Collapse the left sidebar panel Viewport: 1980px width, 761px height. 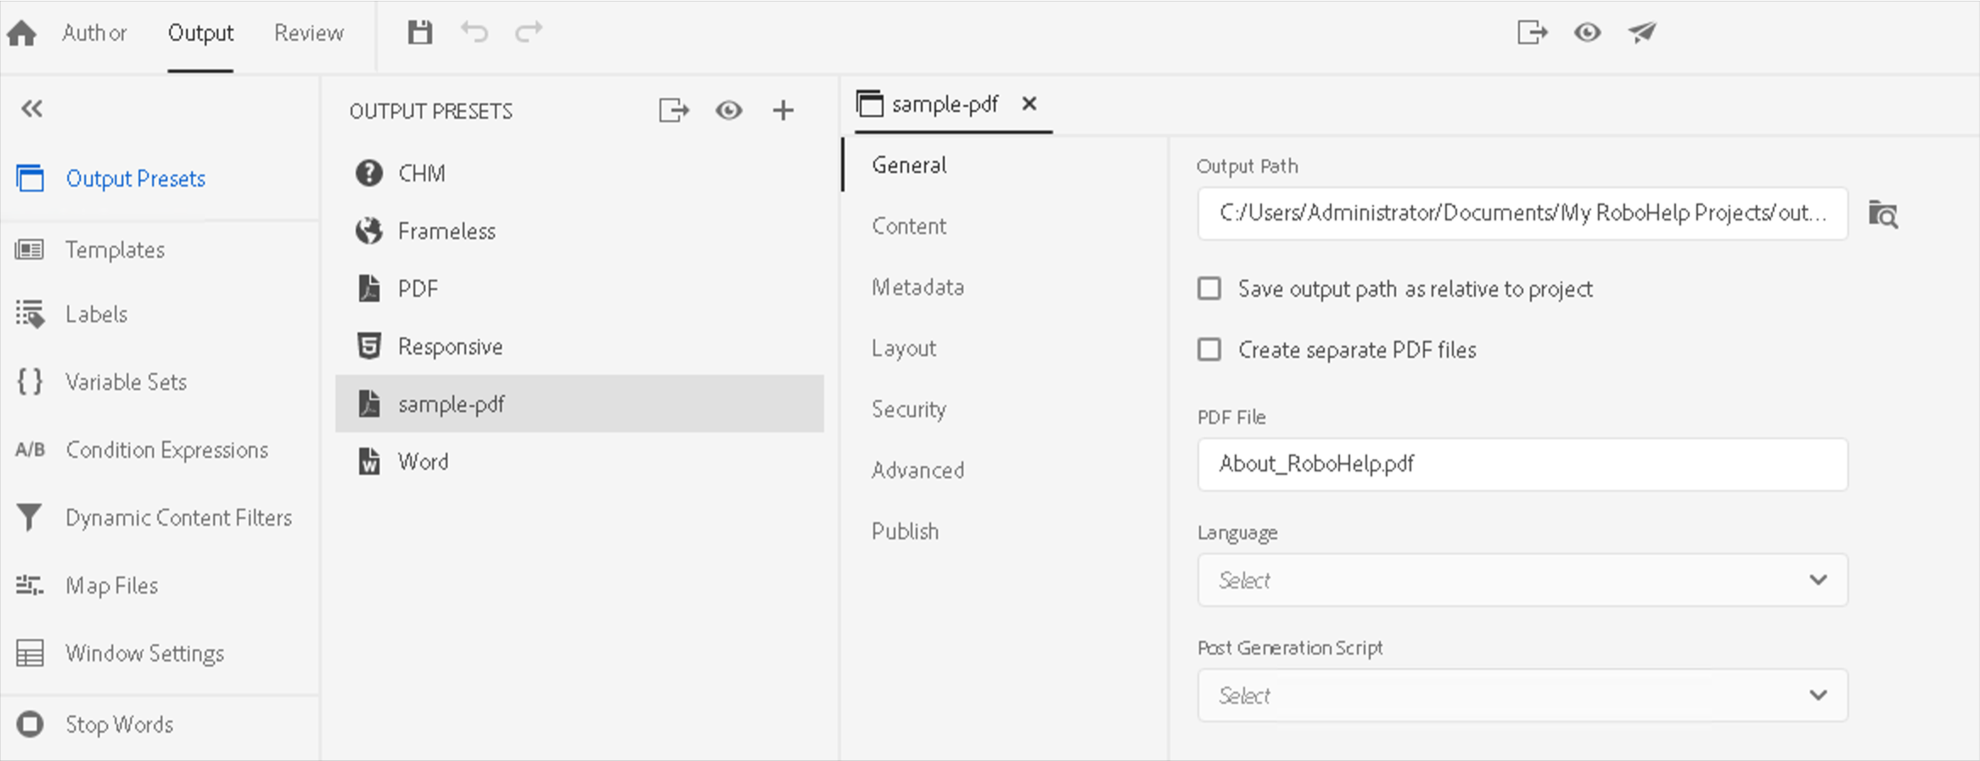(x=32, y=109)
